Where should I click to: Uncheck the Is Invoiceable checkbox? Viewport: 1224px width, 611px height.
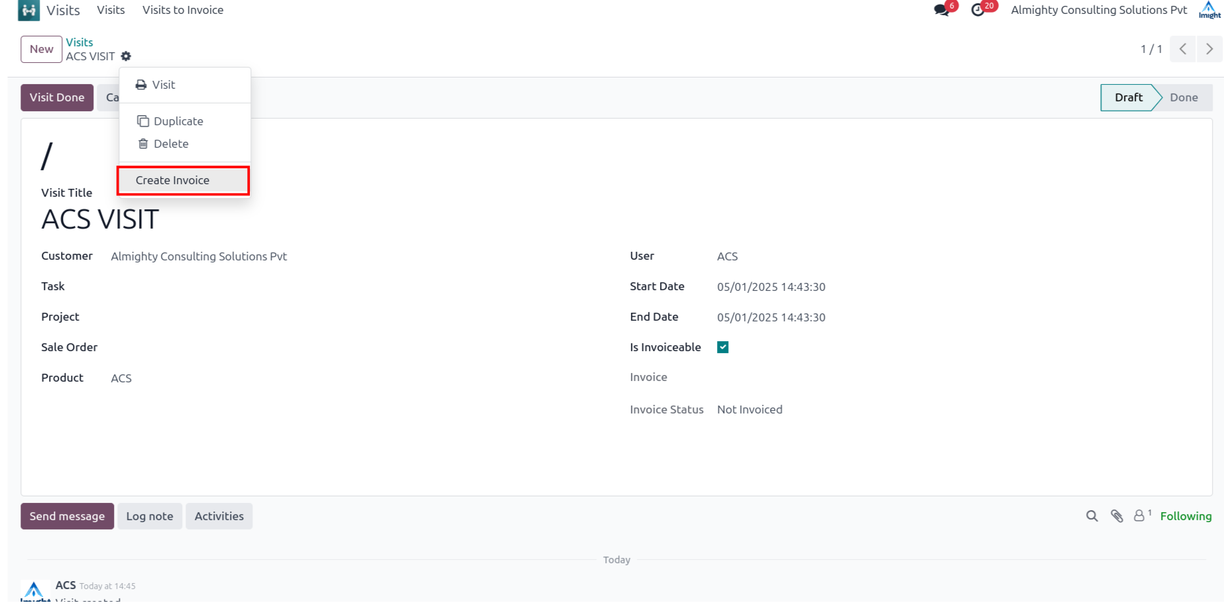click(723, 347)
